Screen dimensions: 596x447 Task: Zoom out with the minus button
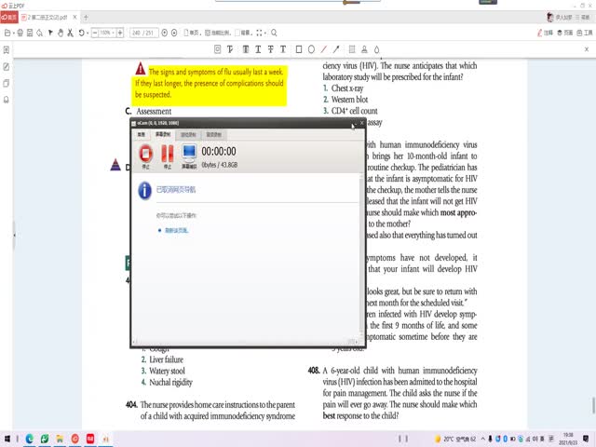pyautogui.click(x=95, y=34)
